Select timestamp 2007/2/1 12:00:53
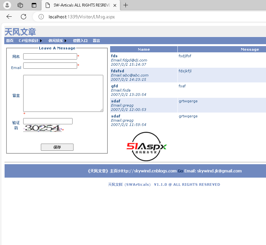266x245 pixels. coord(128,110)
